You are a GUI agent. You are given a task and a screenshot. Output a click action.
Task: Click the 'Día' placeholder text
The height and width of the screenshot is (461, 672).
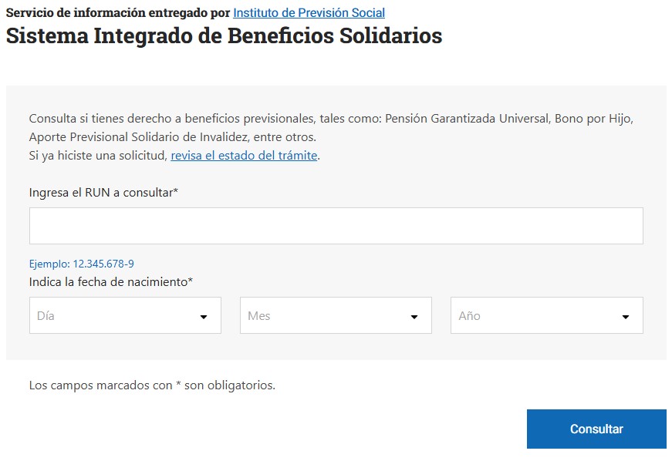pos(46,316)
